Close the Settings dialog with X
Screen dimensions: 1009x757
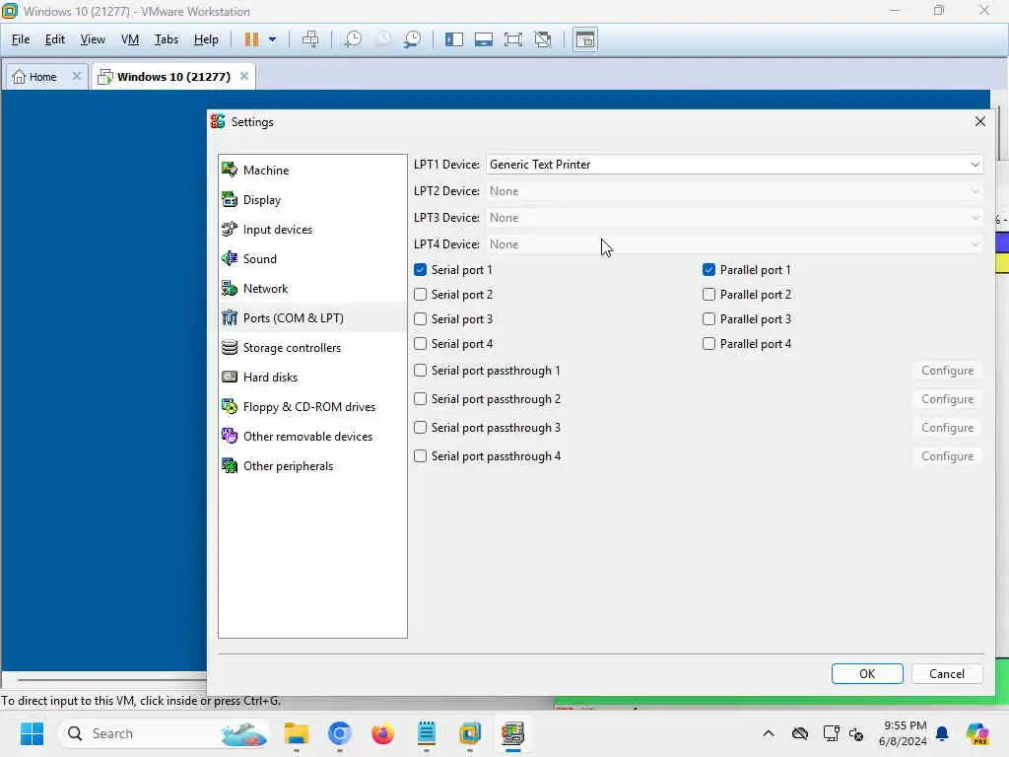(x=980, y=121)
